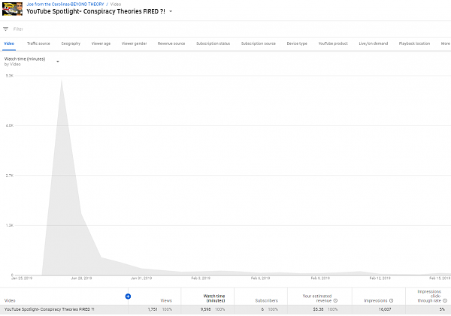The width and height of the screenshot is (451, 316).
Task: Sort by Impressions click-through rate header
Action: point(429,296)
